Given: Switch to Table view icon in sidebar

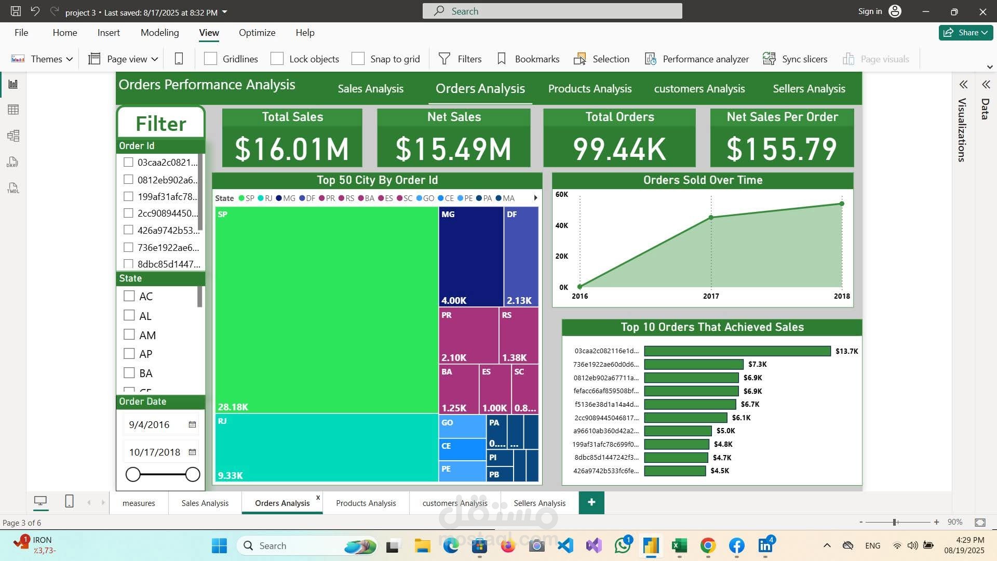Looking at the screenshot, I should (14, 110).
